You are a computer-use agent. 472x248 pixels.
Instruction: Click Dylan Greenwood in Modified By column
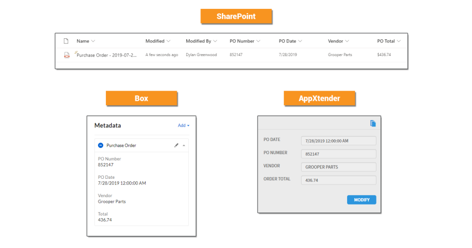coord(201,55)
